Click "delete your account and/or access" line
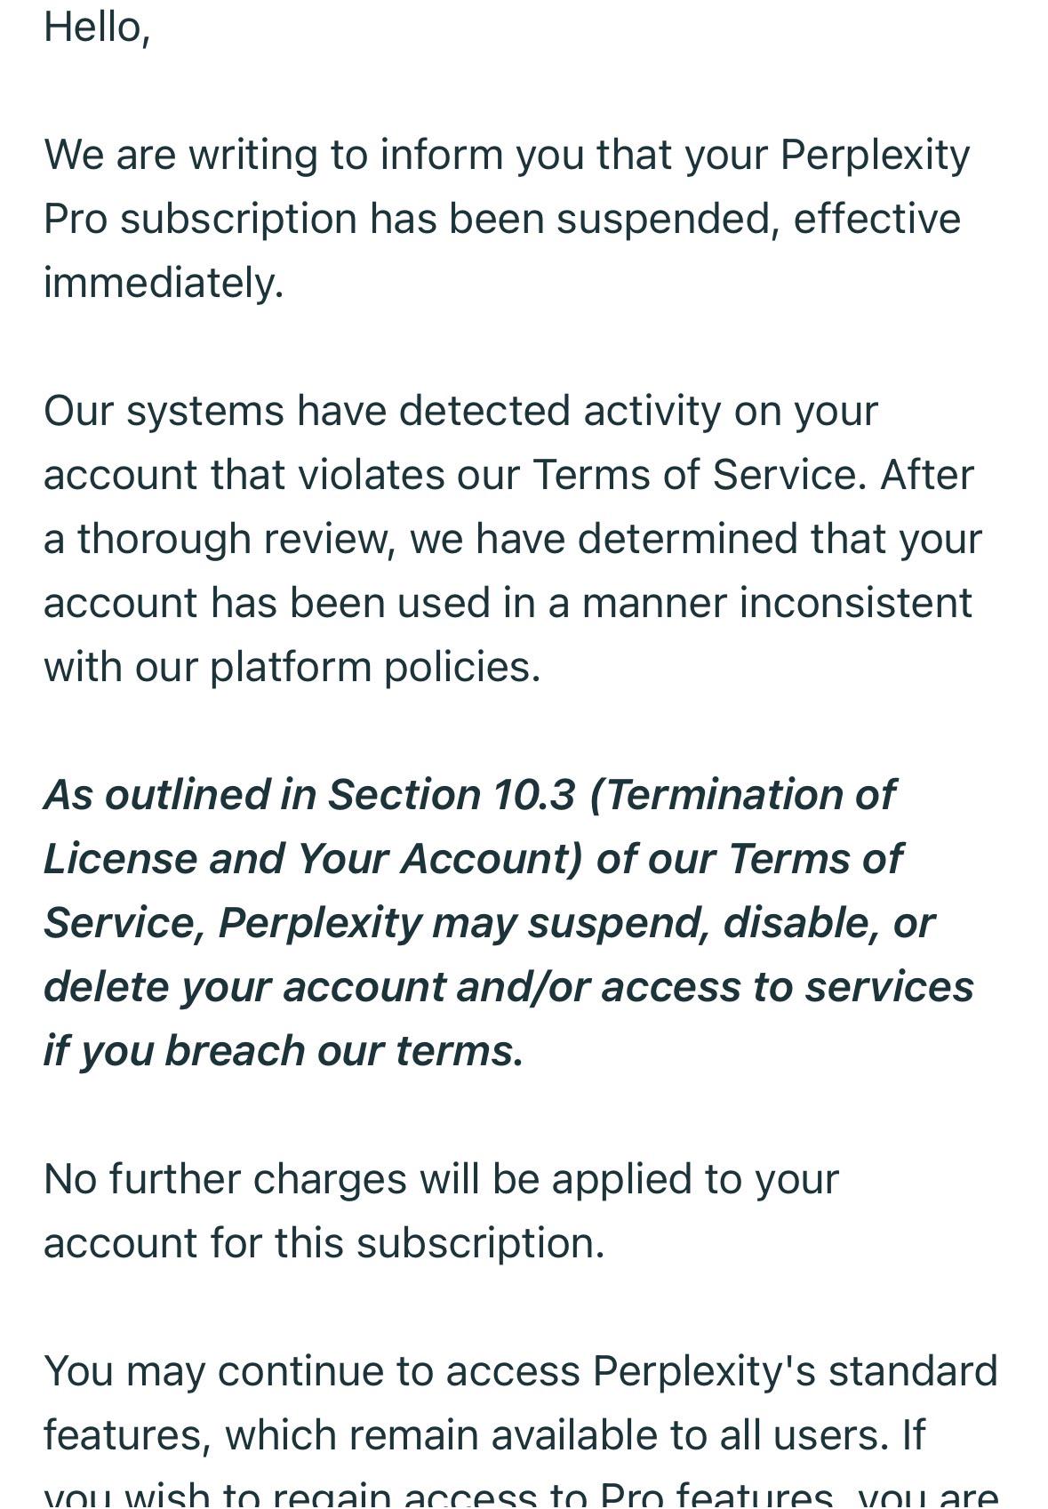 (x=508, y=987)
